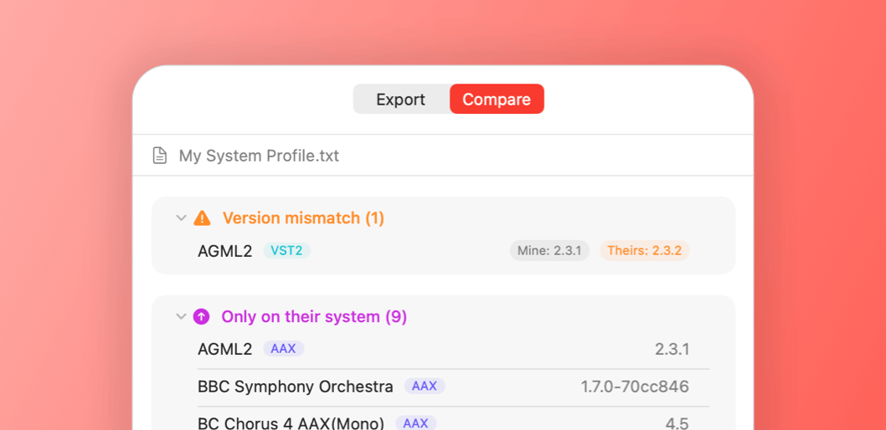Click the 'Mine: 2.3.1' version badge

[x=549, y=250]
